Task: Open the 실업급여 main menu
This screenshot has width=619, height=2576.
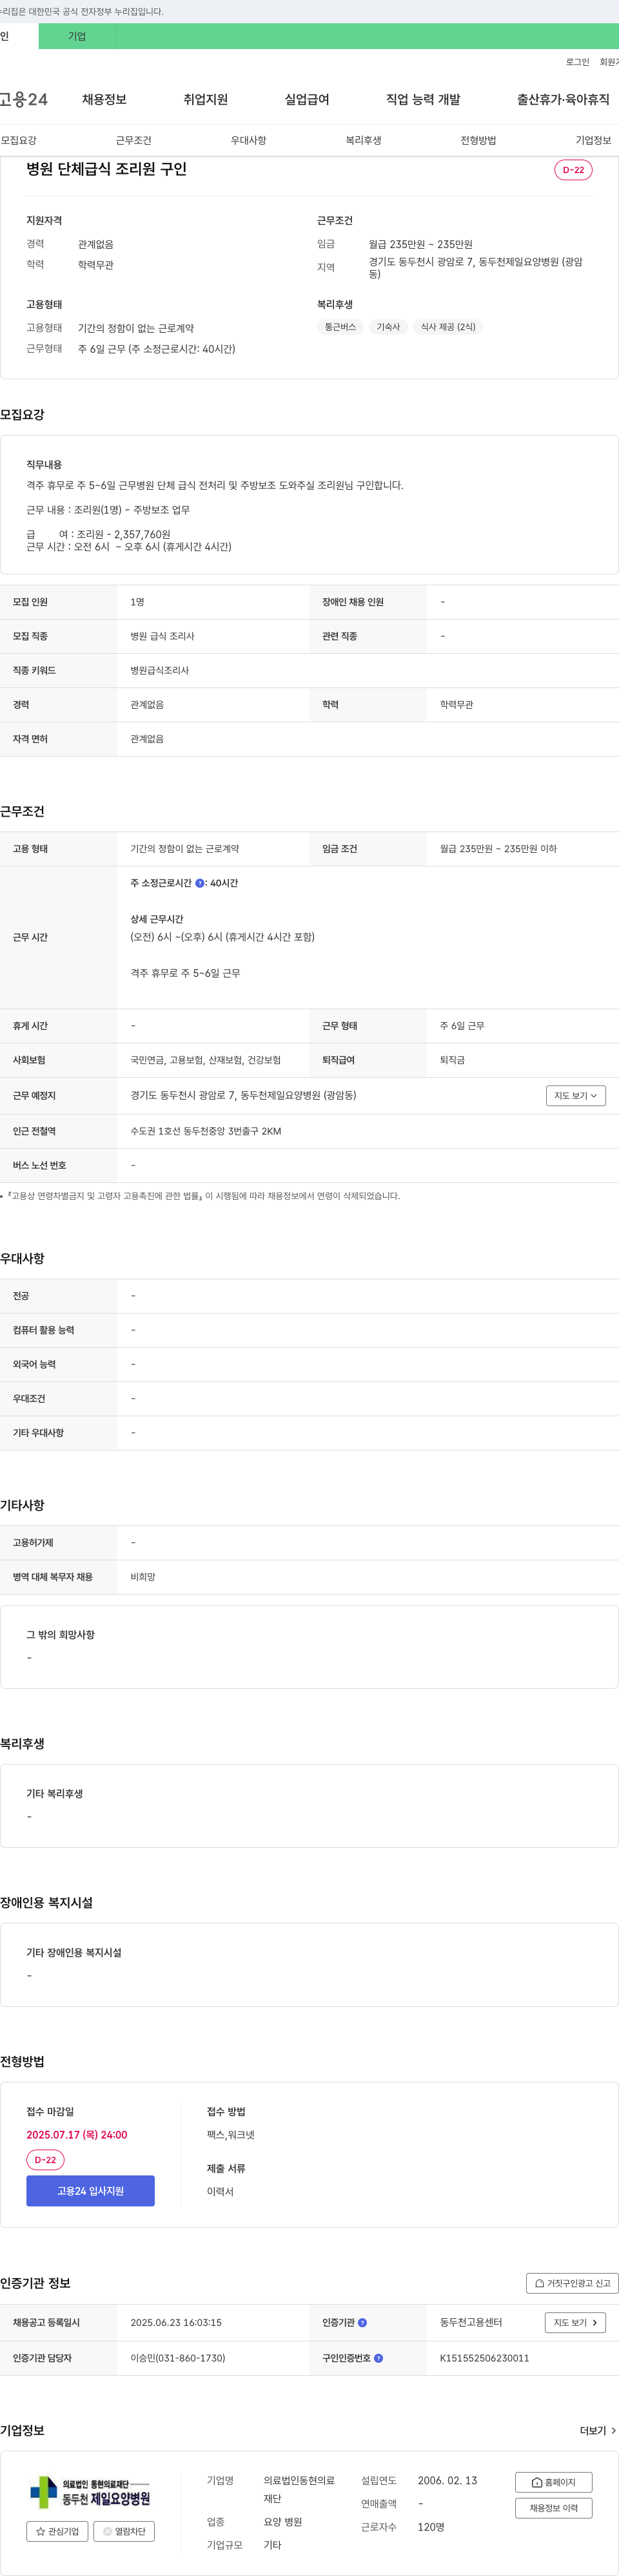Action: (306, 99)
